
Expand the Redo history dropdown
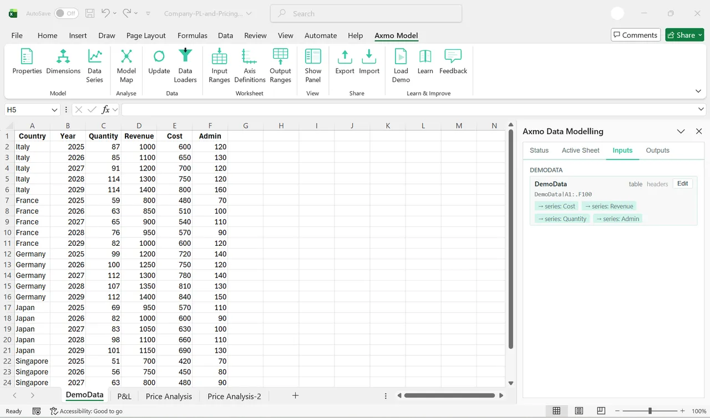136,13
